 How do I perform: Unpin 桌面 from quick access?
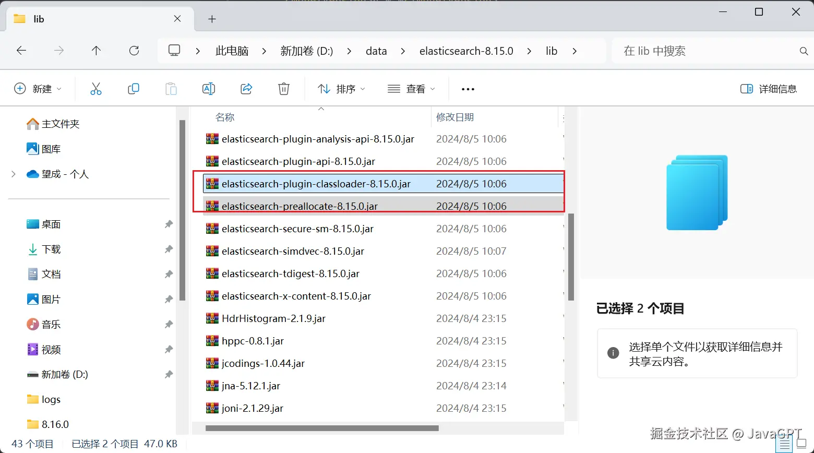click(x=169, y=224)
